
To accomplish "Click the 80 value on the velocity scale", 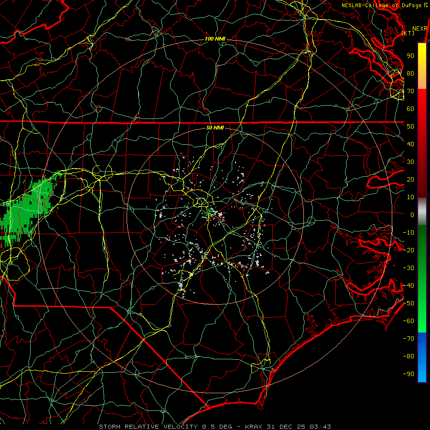I will 410,74.
